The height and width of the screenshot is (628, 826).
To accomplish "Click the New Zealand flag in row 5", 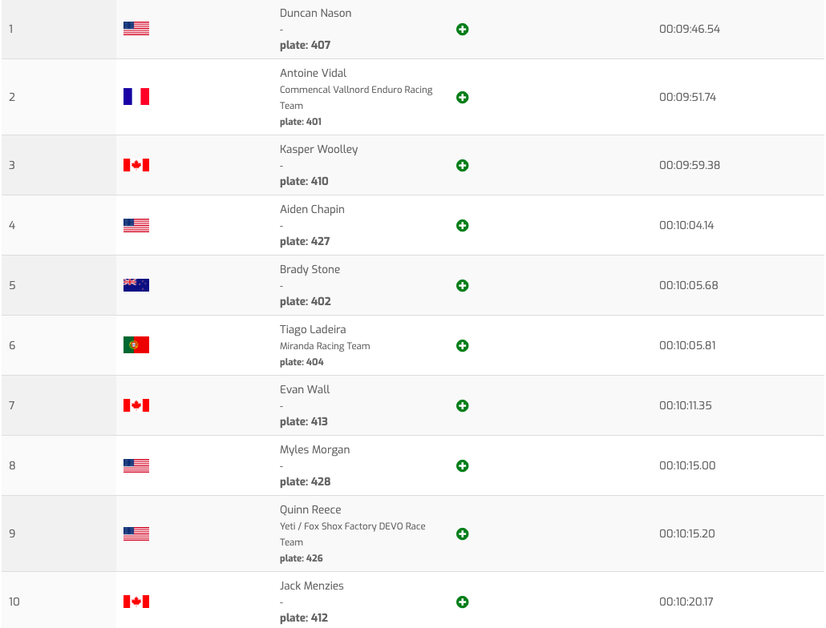I will coord(136,285).
